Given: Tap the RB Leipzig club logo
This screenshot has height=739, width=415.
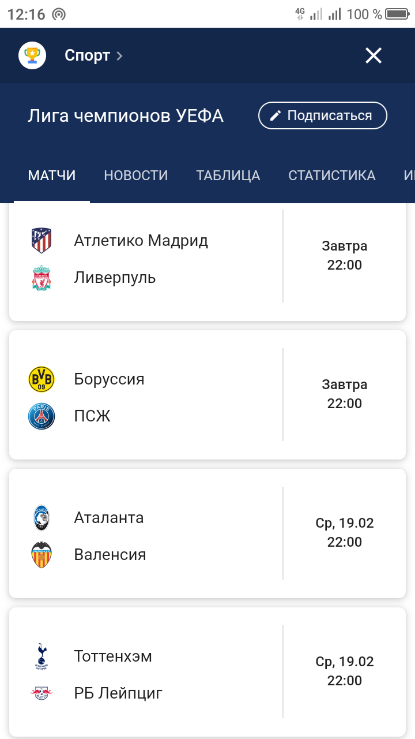Looking at the screenshot, I should (41, 693).
